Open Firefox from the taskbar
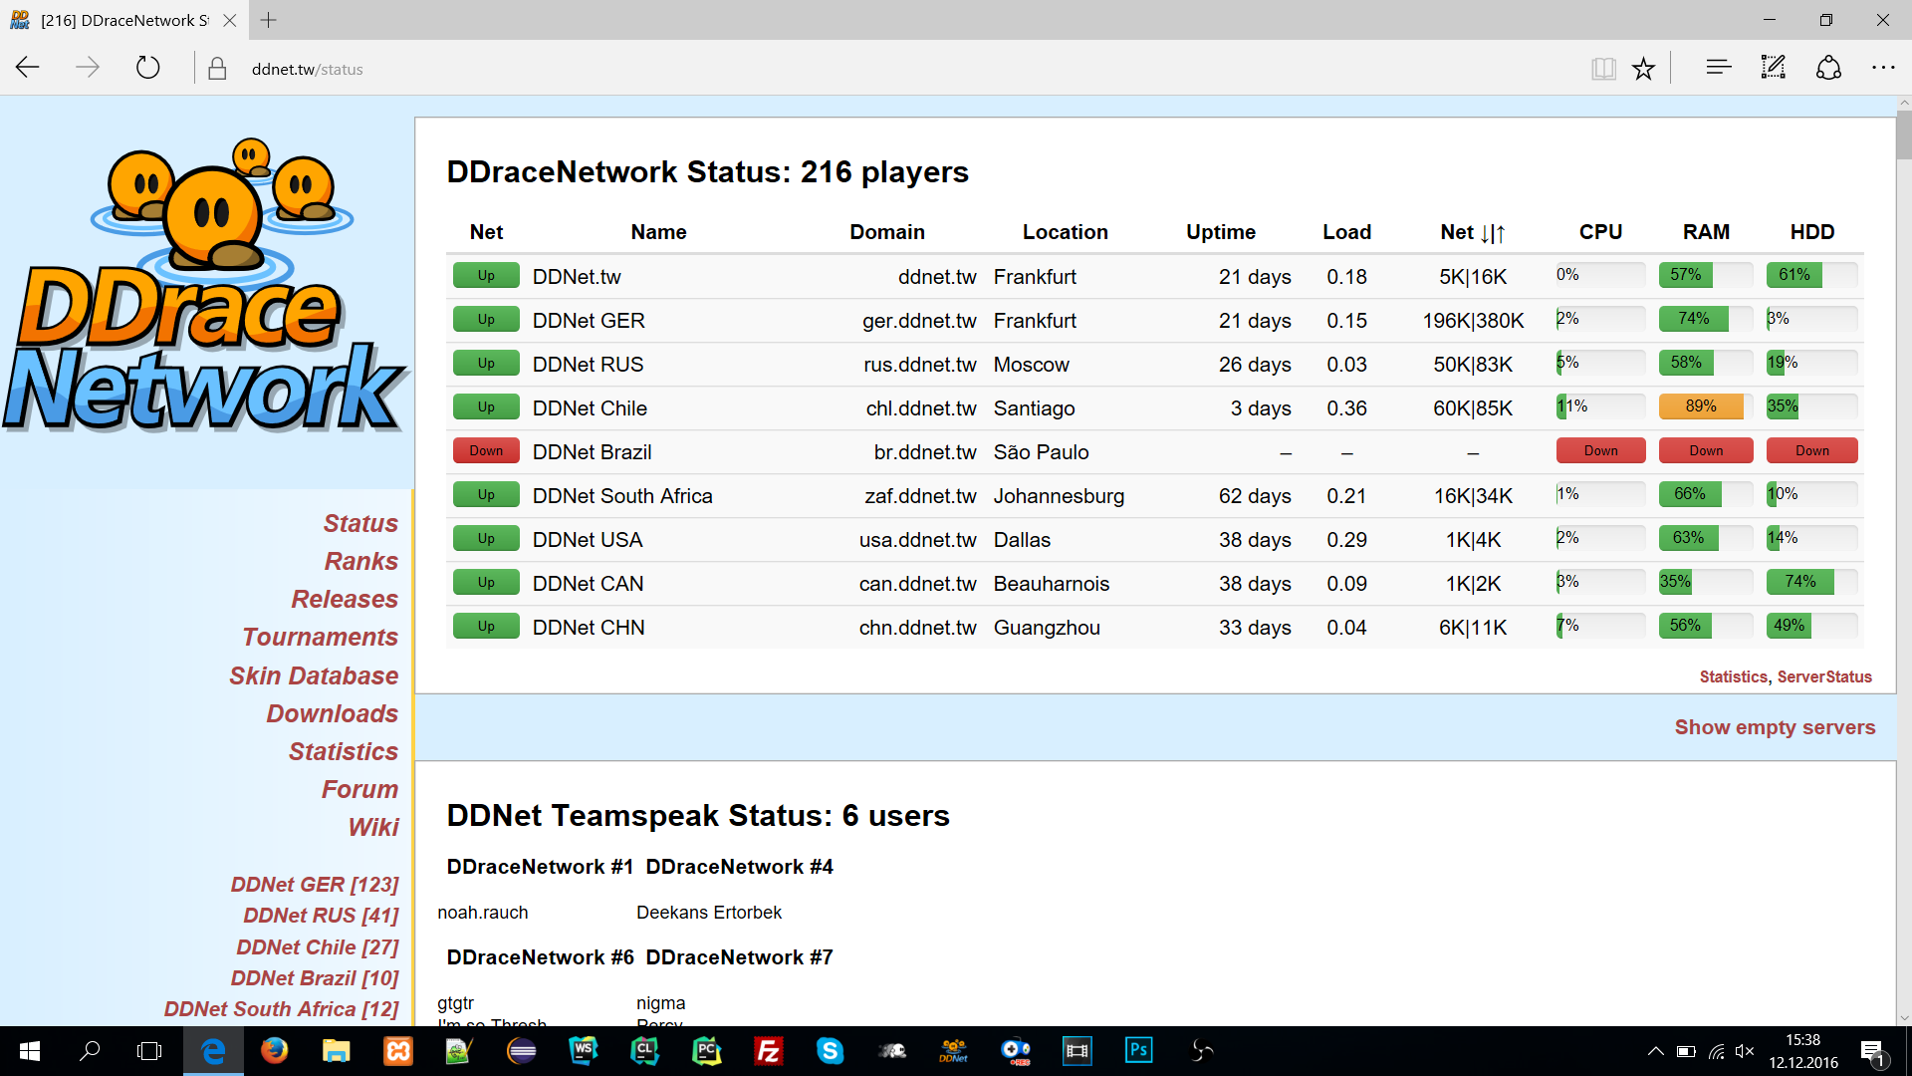Viewport: 1912px width, 1076px height. 274,1051
